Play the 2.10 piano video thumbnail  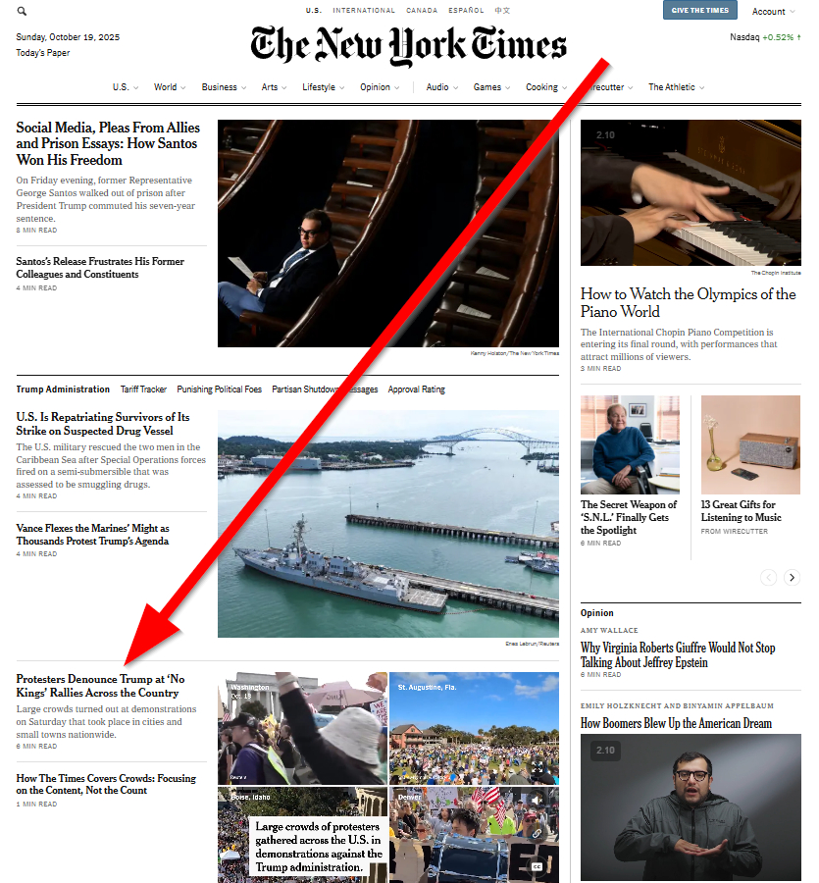click(x=691, y=192)
